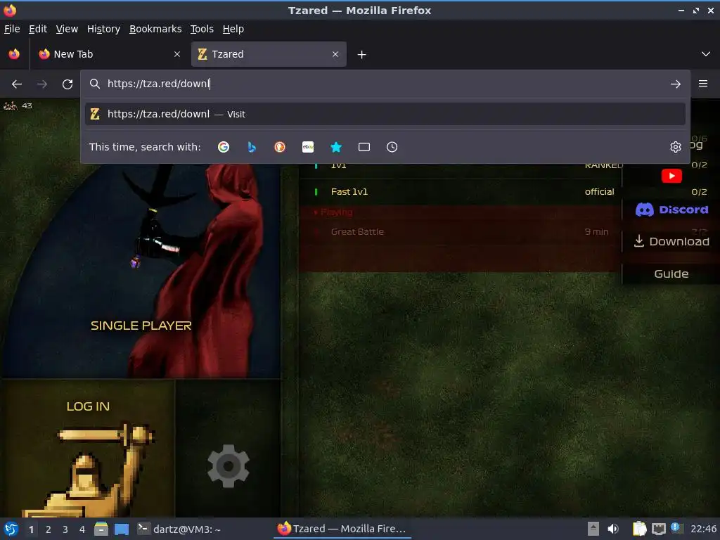List all tabs via chevron dropdown

tap(706, 54)
